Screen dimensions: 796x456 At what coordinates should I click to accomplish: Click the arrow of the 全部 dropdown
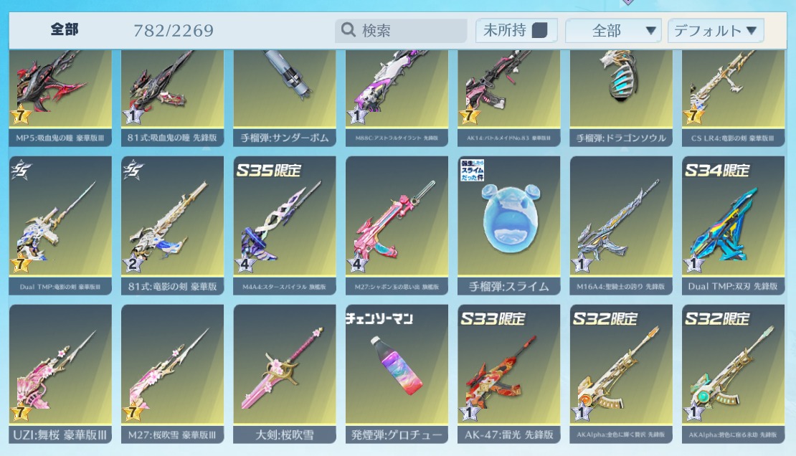[x=650, y=31]
